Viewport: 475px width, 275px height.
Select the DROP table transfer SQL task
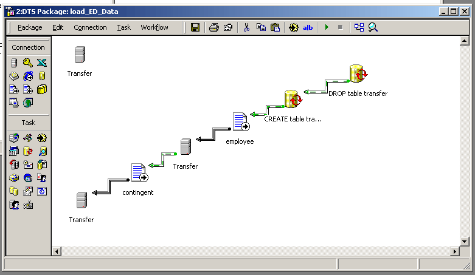point(358,73)
